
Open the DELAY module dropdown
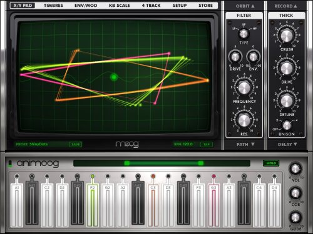[x=287, y=144]
